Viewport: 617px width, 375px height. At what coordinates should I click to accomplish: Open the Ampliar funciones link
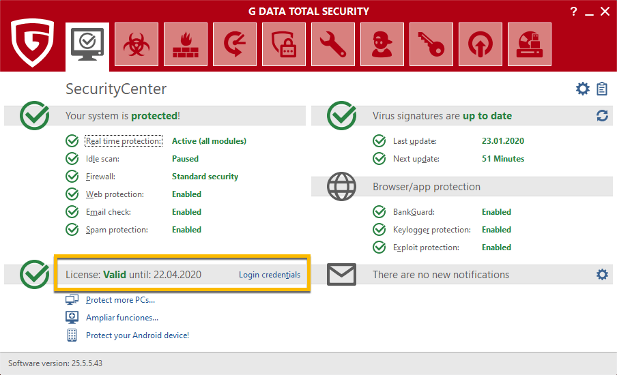coord(122,318)
